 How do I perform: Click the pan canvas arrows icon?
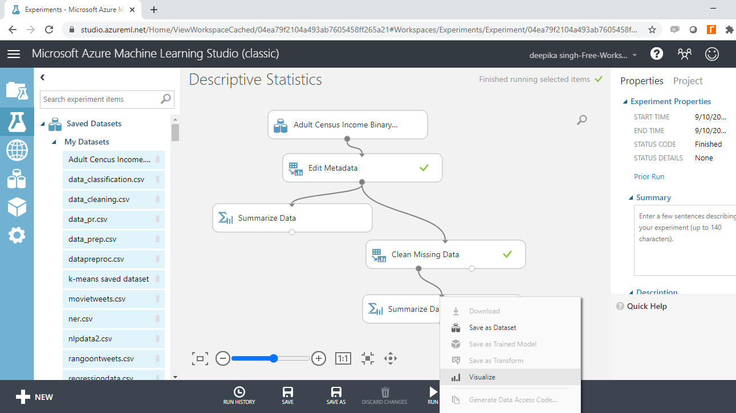coord(391,358)
